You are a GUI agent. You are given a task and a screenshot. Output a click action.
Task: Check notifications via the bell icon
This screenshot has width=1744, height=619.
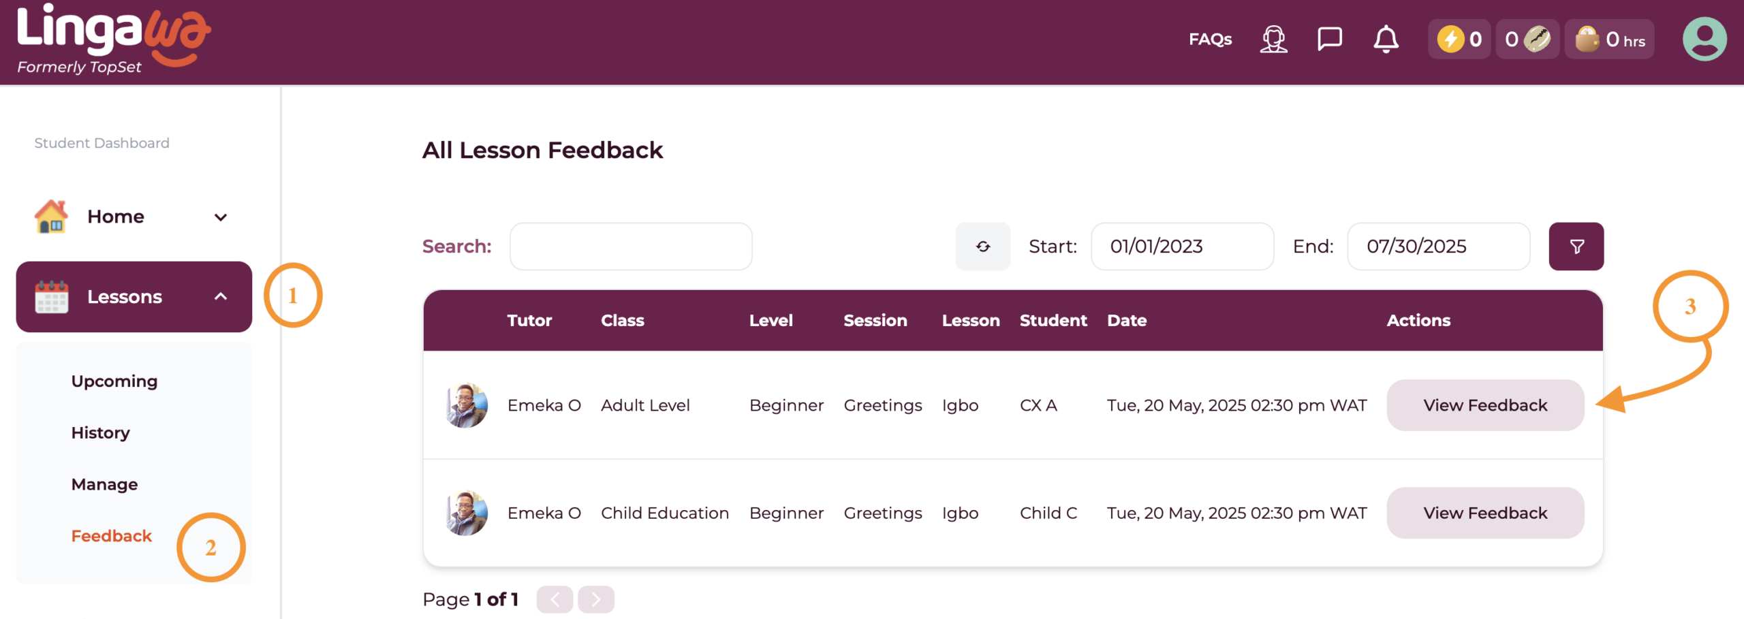tap(1386, 39)
